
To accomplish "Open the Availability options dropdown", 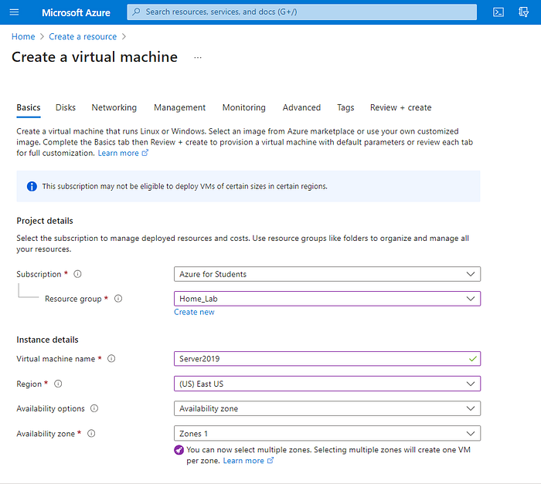I will click(327, 408).
